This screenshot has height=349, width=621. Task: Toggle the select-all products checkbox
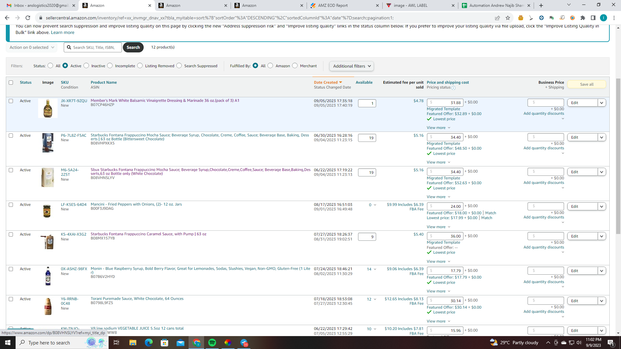11,82
